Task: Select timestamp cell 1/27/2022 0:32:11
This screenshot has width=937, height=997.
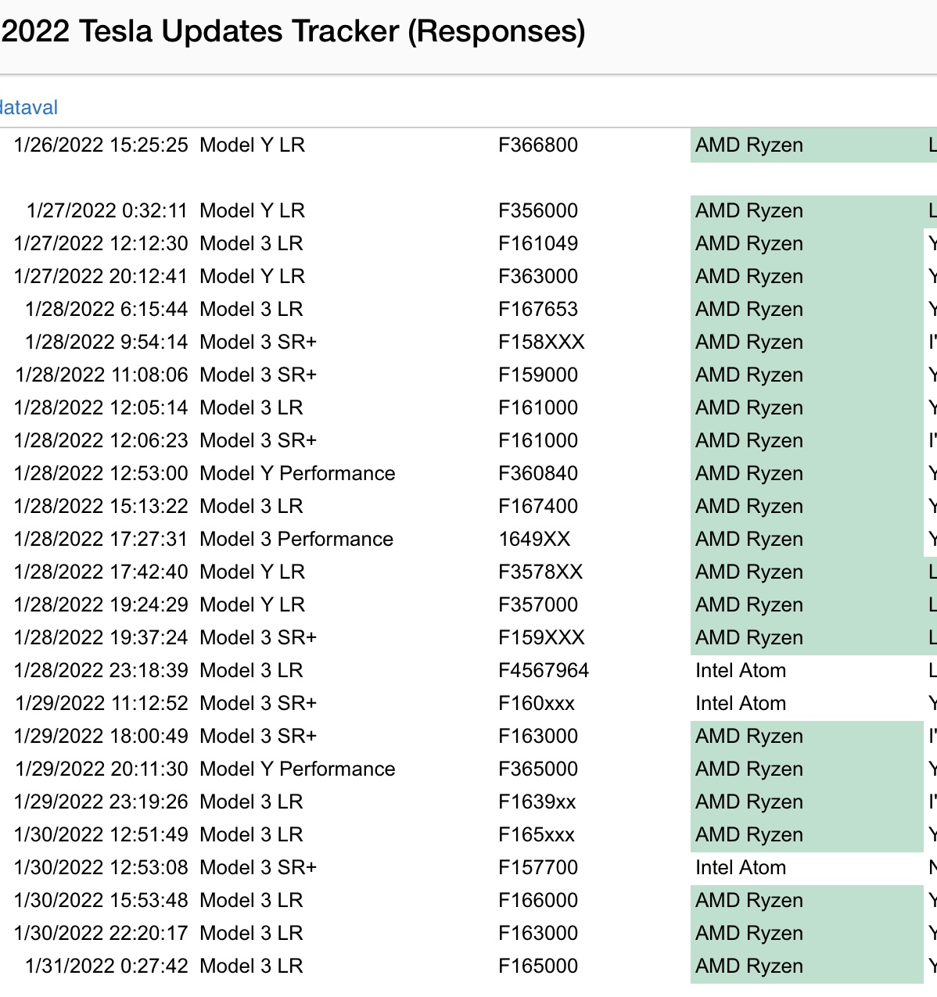Action: (x=107, y=210)
